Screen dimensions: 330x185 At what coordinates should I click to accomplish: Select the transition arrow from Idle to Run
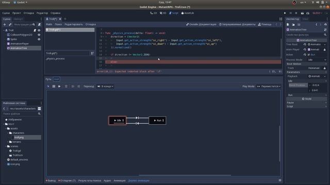[137, 118]
